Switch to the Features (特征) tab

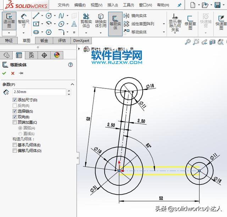9,40
